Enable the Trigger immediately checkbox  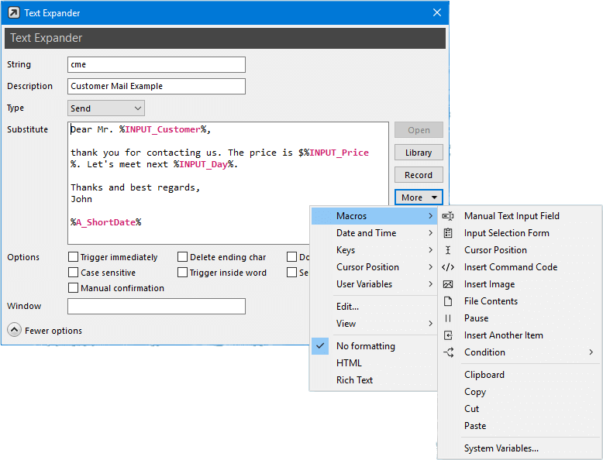[74, 257]
